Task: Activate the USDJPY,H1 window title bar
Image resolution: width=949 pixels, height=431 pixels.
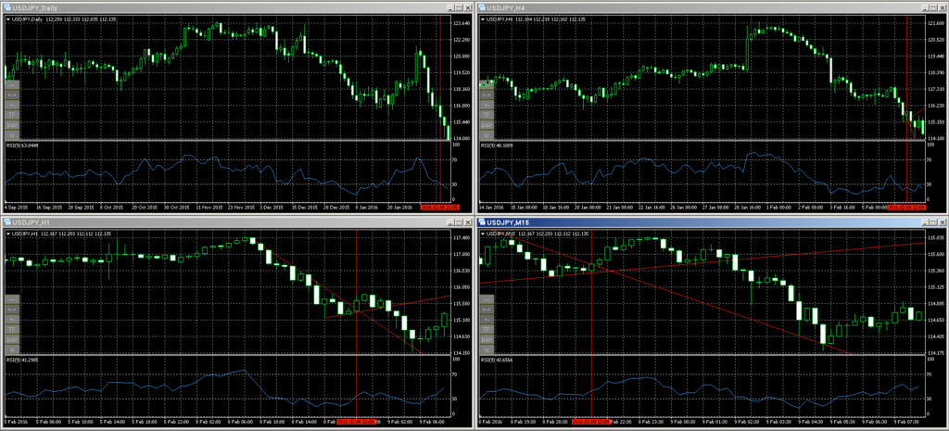Action: (x=236, y=222)
